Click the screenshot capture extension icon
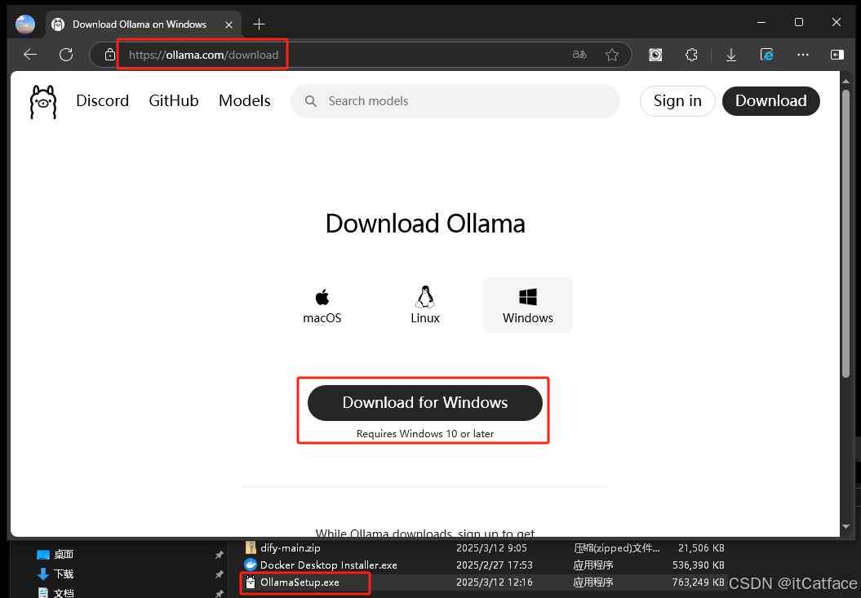This screenshot has height=598, width=861. coord(655,55)
